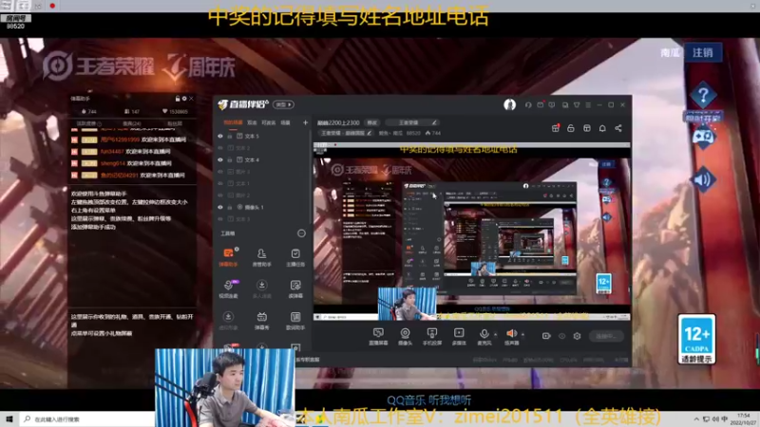Click the system tray volume icon
760x427 pixels.
[715, 419]
